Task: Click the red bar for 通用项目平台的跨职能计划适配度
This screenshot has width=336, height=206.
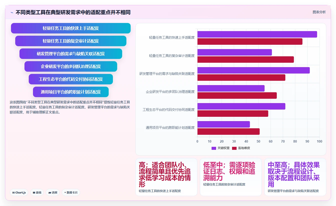Action: tap(229, 131)
